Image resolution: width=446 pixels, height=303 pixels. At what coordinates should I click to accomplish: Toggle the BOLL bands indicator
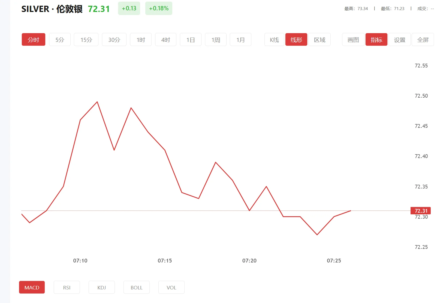(136, 287)
